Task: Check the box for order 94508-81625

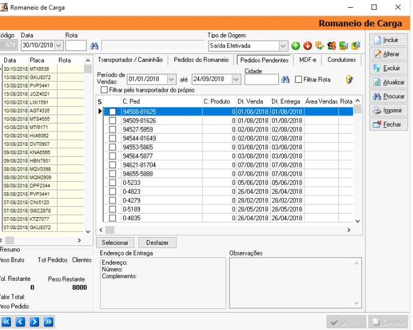Action: (x=112, y=112)
